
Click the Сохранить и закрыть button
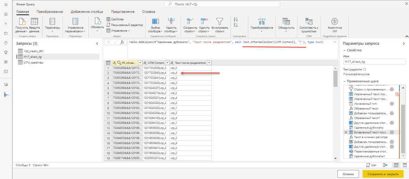[383, 174]
